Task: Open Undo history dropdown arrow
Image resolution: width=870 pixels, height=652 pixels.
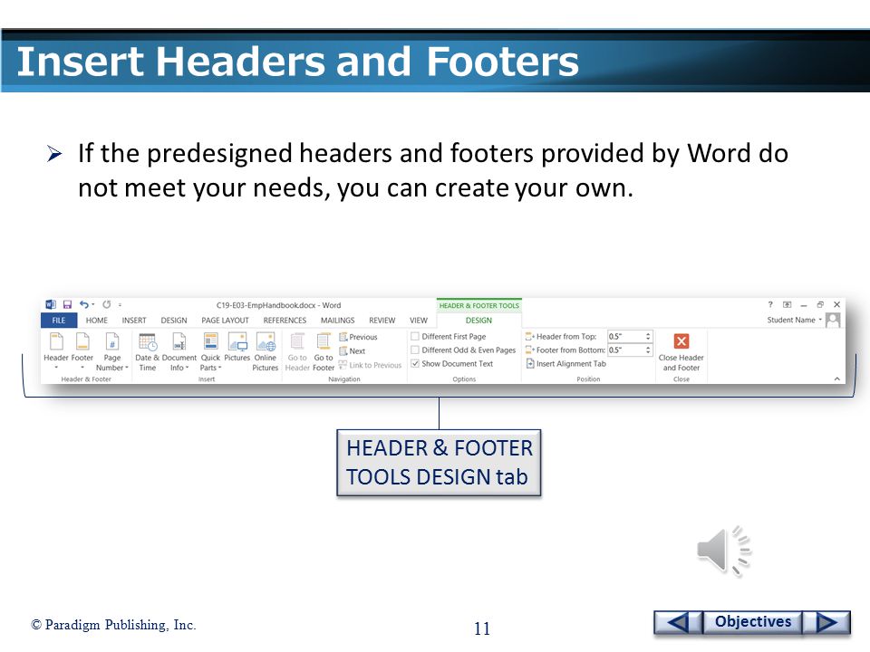Action: point(92,304)
